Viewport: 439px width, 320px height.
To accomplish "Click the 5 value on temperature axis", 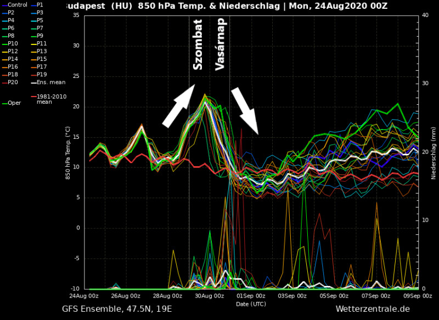I will [x=78, y=198].
